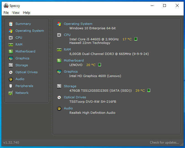185x148 pixels.
Task: Click the green temperature indicator beside Storage 29 °C
Action: point(149,90)
